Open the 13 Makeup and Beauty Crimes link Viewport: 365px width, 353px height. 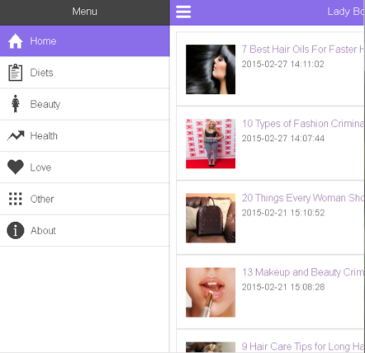(303, 272)
